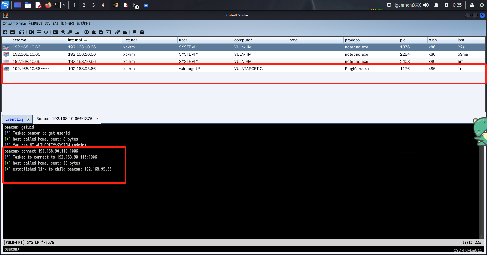The height and width of the screenshot is (255, 487).
Task: Sort sessions by process column header
Action: click(371, 40)
